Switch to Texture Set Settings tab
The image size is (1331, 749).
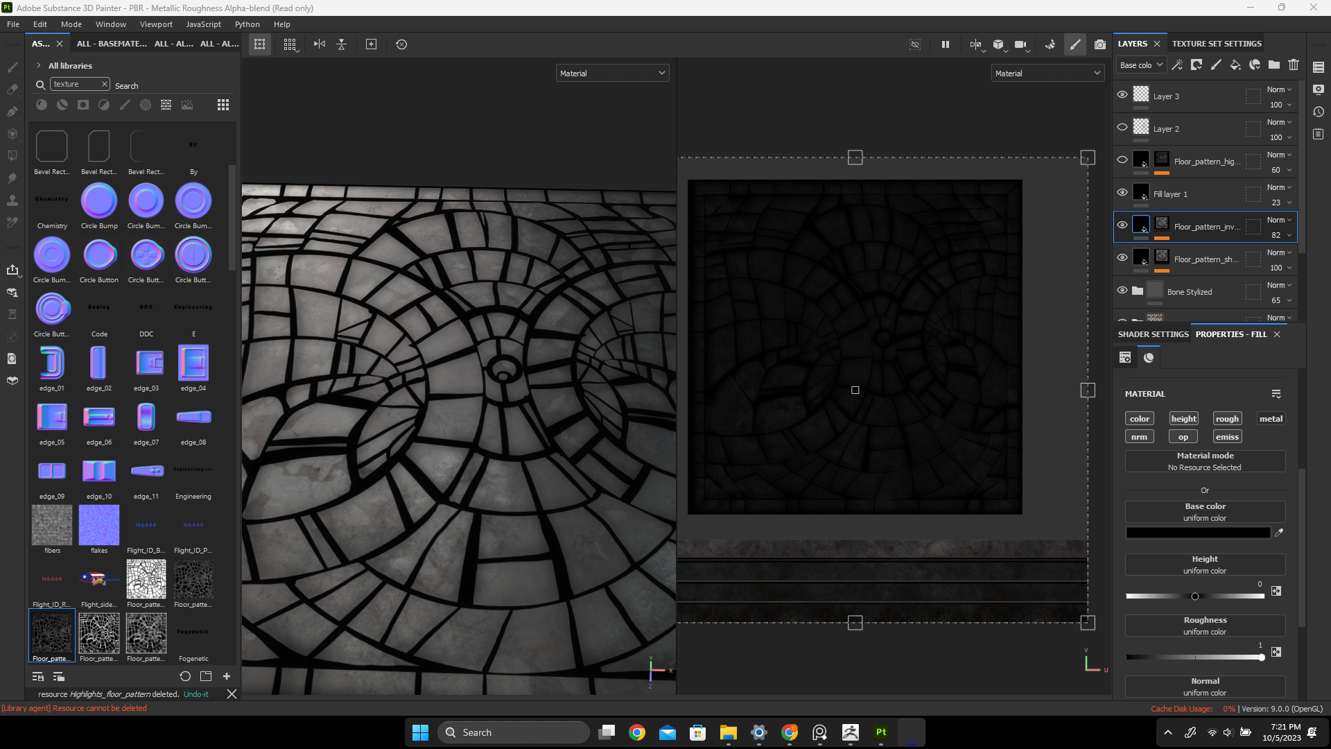(1217, 44)
